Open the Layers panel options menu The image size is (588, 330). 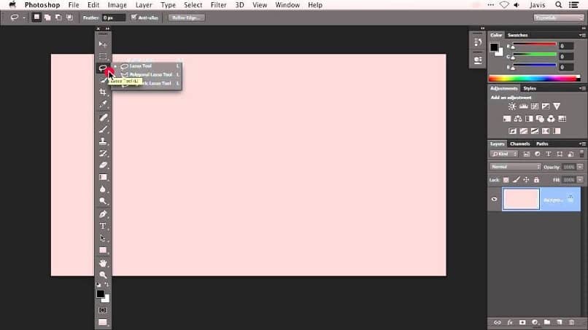point(582,144)
